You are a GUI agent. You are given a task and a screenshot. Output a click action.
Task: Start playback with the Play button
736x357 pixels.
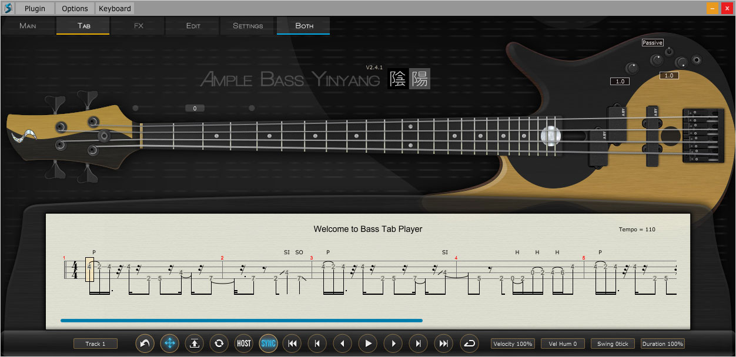click(x=368, y=343)
